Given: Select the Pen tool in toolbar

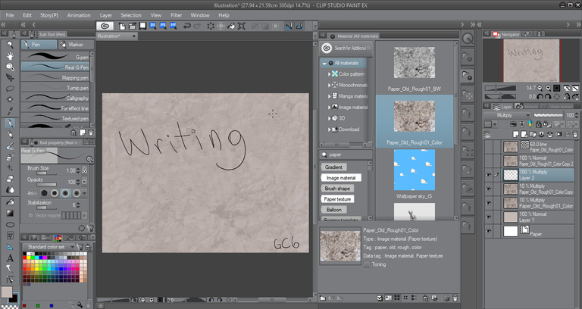Looking at the screenshot, I should click(10, 123).
